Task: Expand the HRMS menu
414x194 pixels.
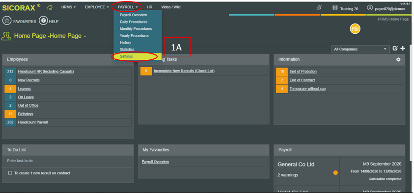Action: tap(68, 7)
